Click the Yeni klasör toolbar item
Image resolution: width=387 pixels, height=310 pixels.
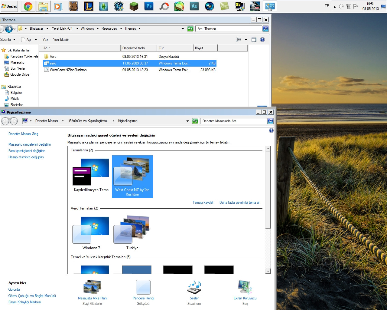(61, 40)
